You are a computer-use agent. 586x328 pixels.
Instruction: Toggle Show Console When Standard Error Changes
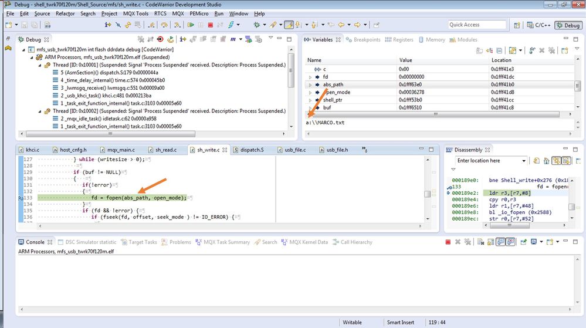pyautogui.click(x=510, y=242)
